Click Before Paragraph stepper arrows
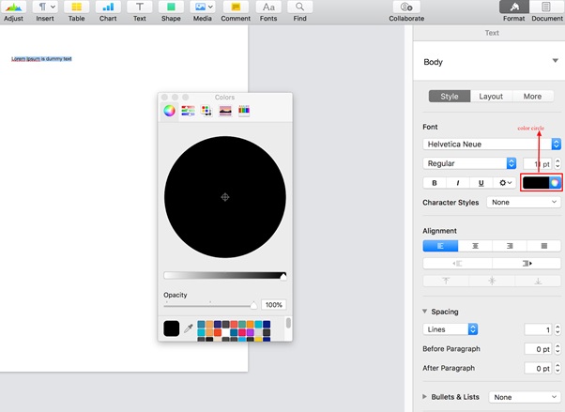 (x=557, y=349)
